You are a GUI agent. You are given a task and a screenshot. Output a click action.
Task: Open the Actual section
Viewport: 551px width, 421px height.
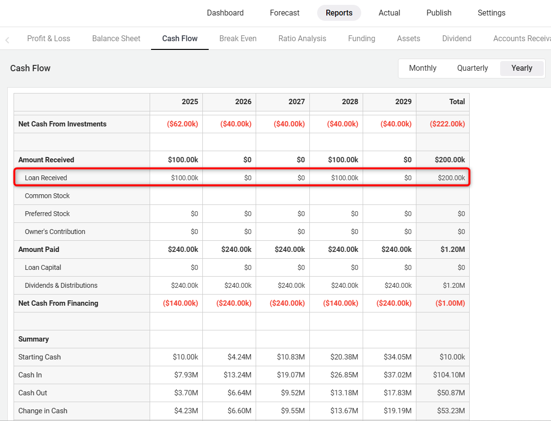point(389,13)
